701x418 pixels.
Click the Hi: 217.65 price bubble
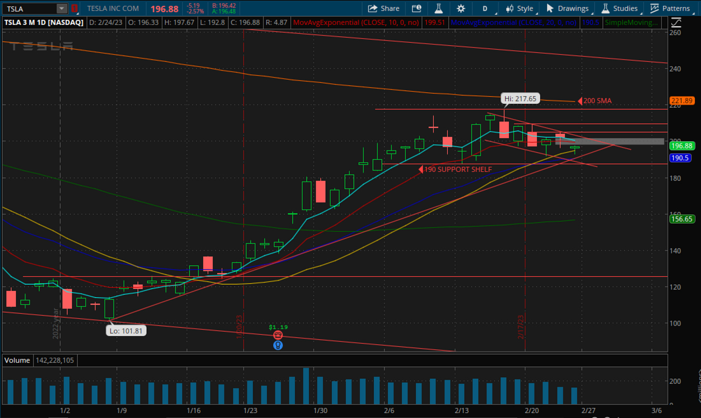coord(520,99)
